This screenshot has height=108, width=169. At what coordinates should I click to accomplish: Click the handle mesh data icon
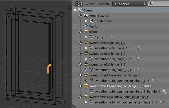91,91
